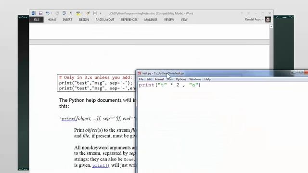Click the format painter brush icon
Viewport: 308px width, 173px height.
[x=88, y=13]
